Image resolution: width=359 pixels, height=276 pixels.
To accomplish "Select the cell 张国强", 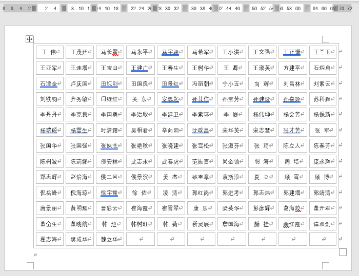I will coord(79,145).
